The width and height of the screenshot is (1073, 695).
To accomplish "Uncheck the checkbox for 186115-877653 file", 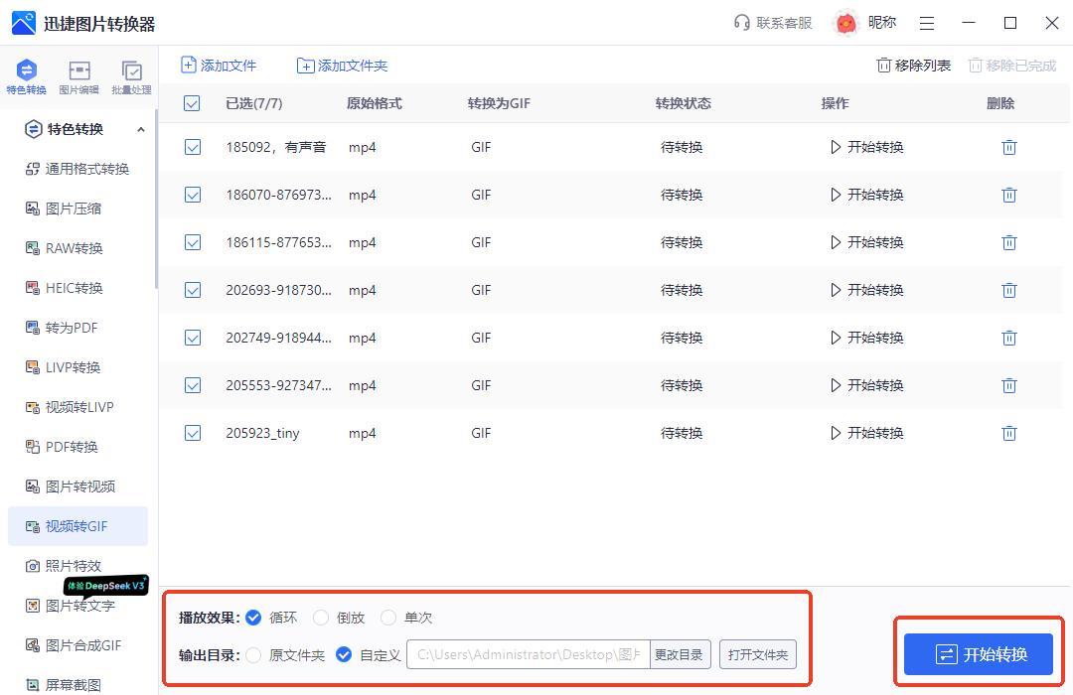I will click(193, 242).
